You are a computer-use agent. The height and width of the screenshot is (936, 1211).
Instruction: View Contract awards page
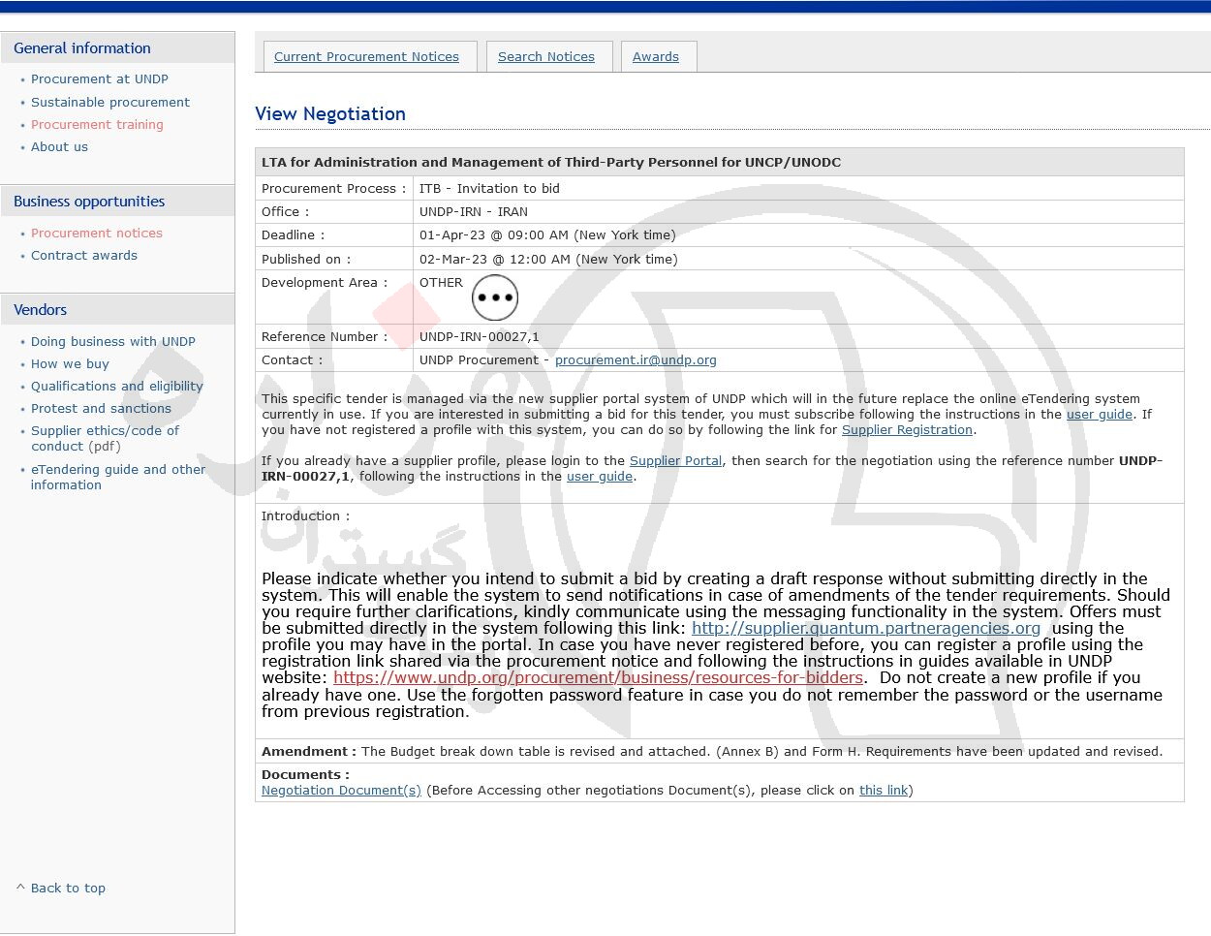[84, 255]
